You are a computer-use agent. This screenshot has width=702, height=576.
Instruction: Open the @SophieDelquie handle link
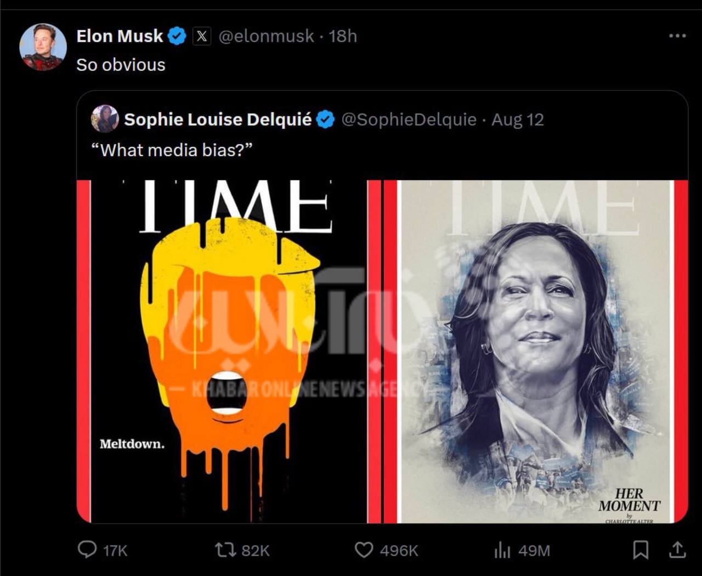point(409,120)
